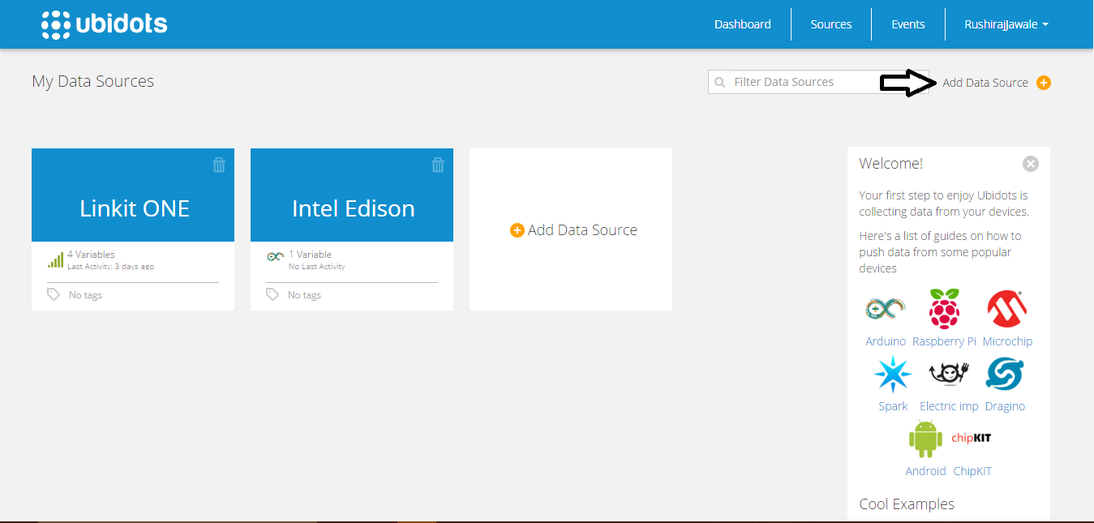Click the Spark guide icon
This screenshot has height=523, width=1094.
(893, 375)
